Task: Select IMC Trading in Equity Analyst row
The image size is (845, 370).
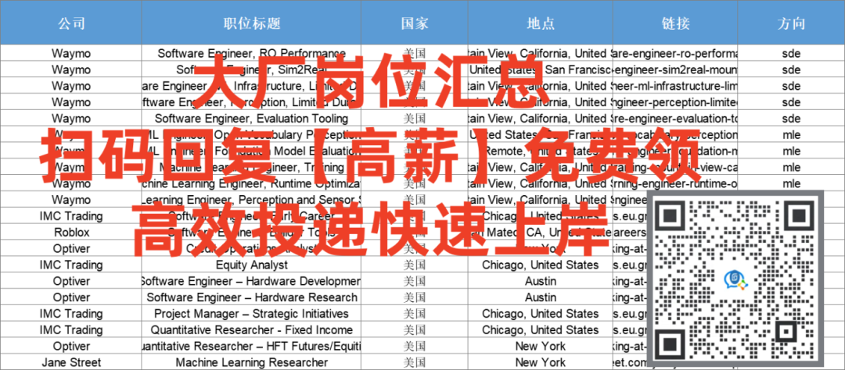Action: point(71,265)
